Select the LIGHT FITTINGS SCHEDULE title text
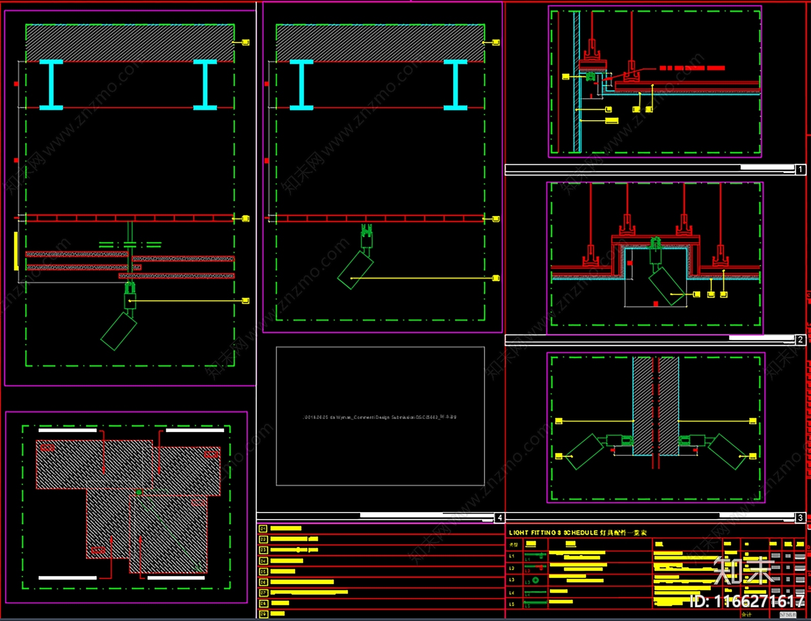Screen dimensions: 811x621 pyautogui.click(x=578, y=533)
